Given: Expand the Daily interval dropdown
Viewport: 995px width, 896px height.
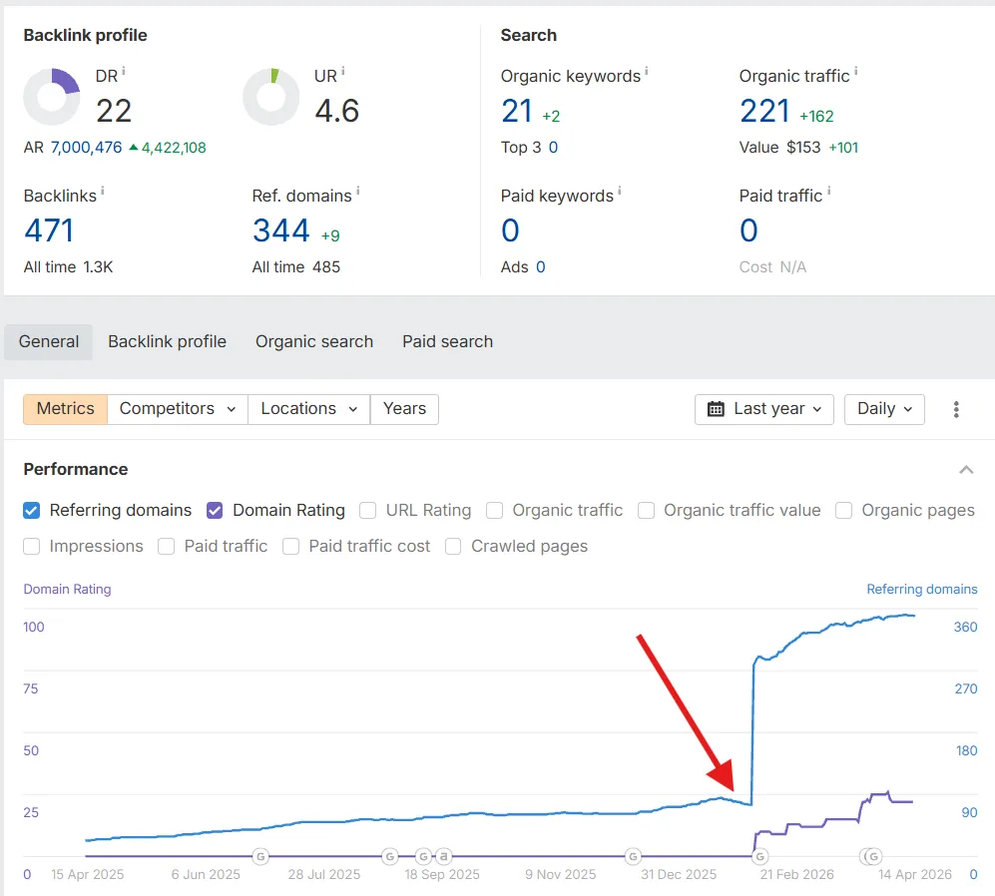Looking at the screenshot, I should 884,409.
